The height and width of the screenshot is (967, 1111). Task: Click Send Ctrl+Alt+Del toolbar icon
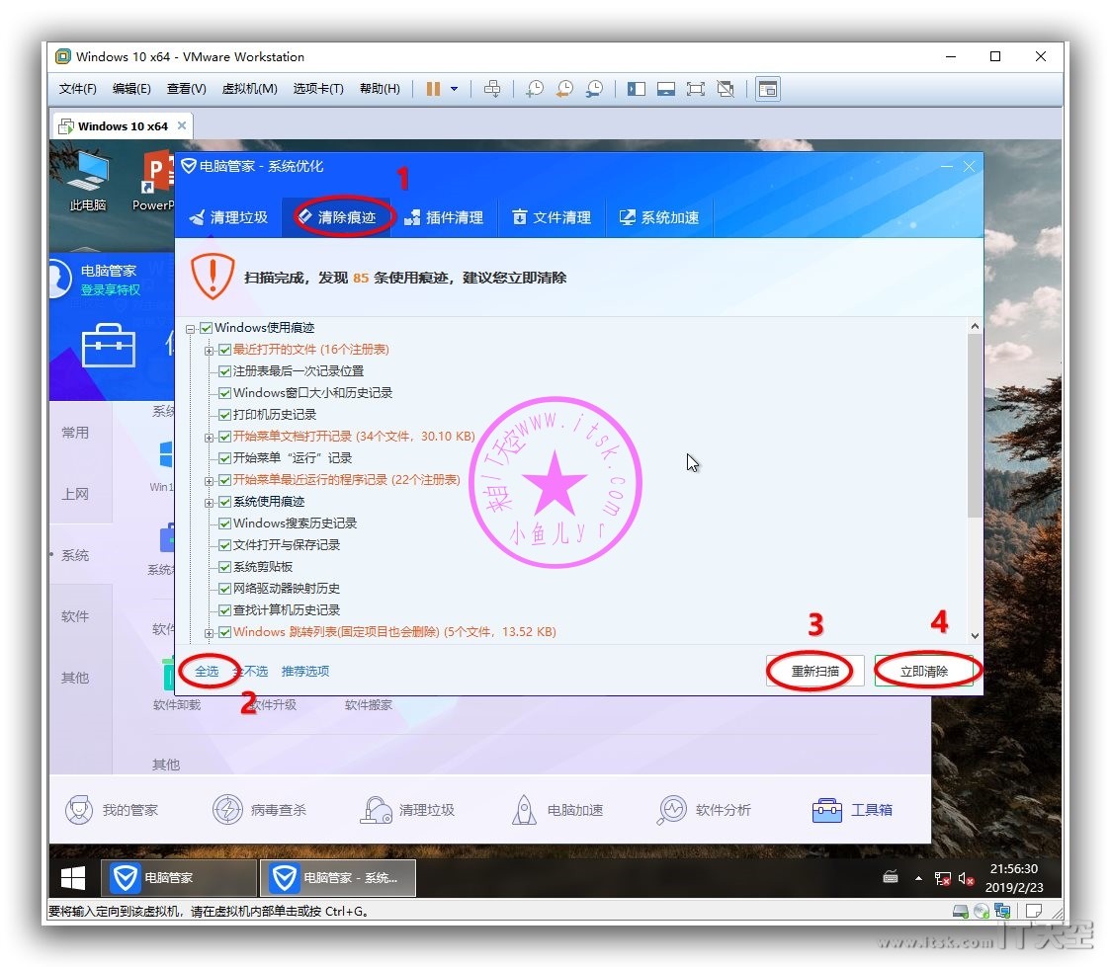(491, 89)
